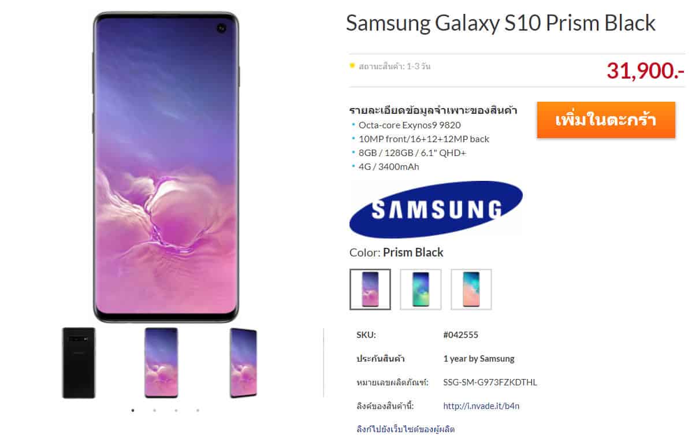The image size is (692, 446).
Task: Pick the pink-white color variant swatch
Action: point(471,289)
